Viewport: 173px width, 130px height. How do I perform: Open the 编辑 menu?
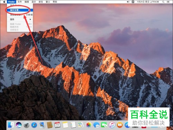pos(27,2)
